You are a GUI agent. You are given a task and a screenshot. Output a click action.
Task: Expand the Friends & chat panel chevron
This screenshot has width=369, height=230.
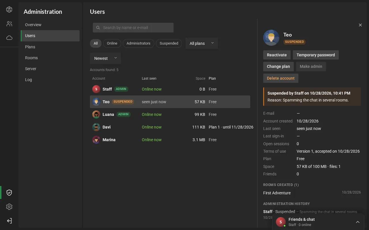358,222
